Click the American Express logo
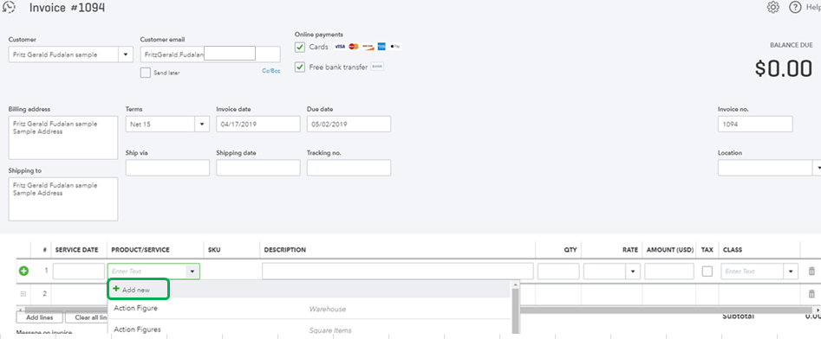Viewport: 821px width, 339px height. coord(381,47)
